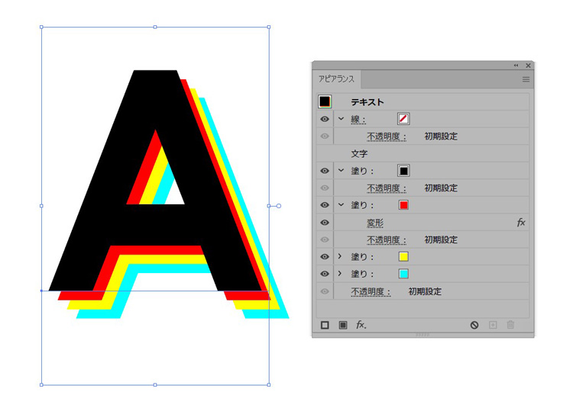This screenshot has width=573, height=408.
Task: Click the cyan fill color swatch
Action: (403, 274)
